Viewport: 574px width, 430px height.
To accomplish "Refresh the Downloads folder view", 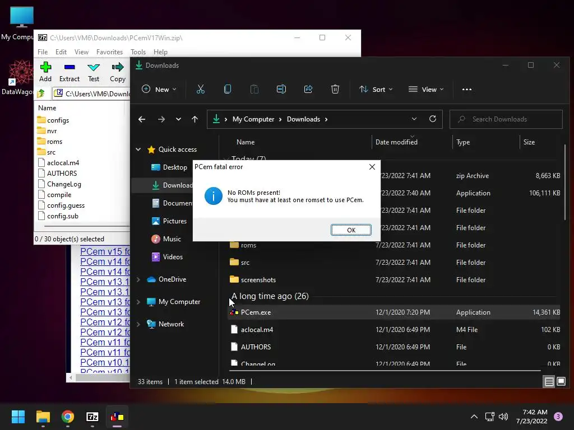I will (433, 119).
